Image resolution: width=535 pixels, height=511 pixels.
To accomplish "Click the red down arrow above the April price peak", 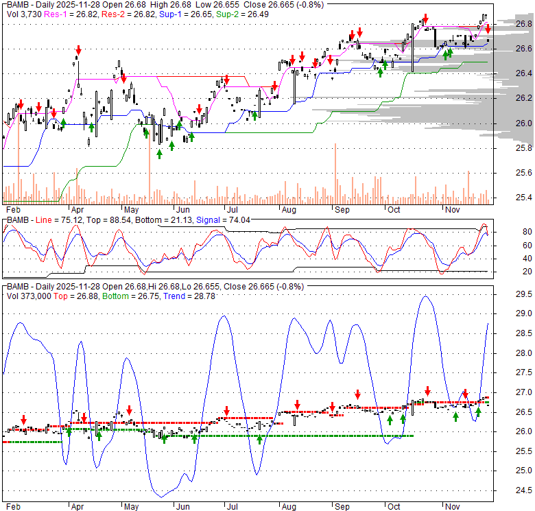I will point(78,50).
